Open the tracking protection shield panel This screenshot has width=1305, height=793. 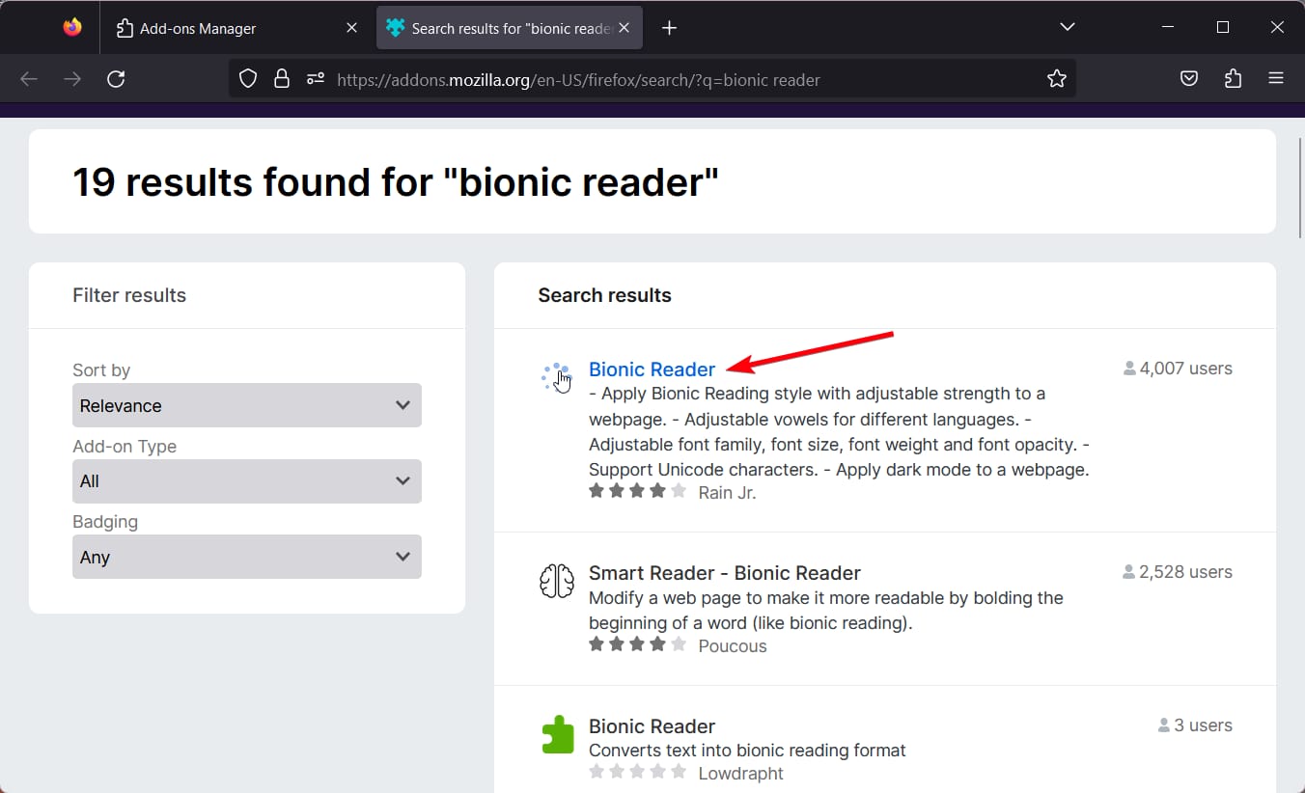coord(247,78)
